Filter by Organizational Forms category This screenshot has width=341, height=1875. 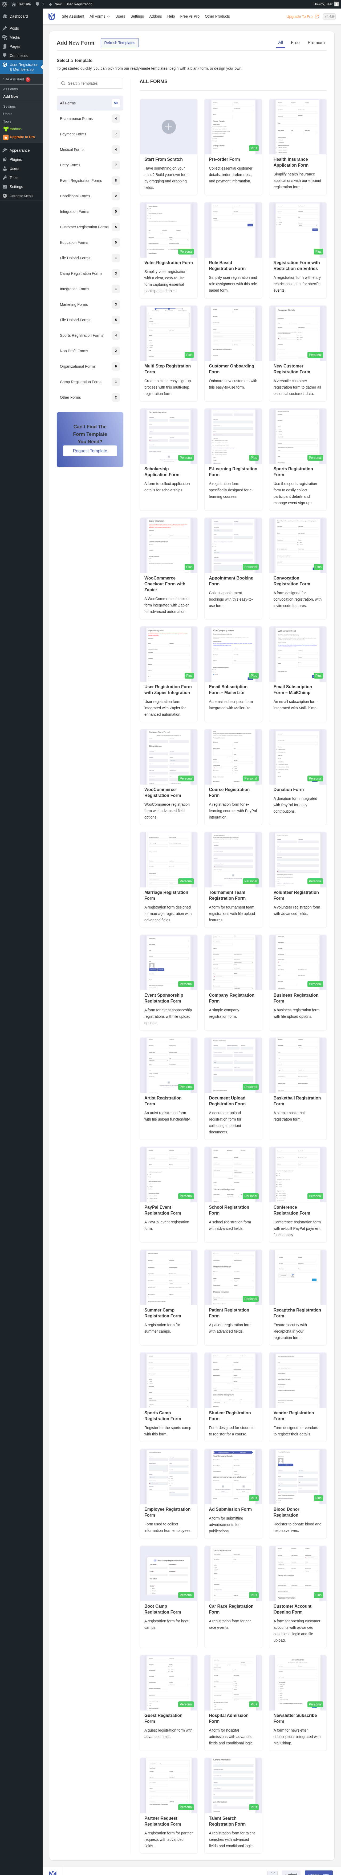pyautogui.click(x=90, y=366)
